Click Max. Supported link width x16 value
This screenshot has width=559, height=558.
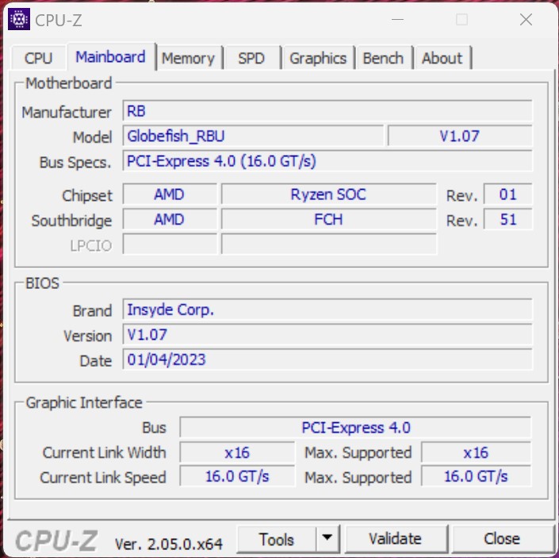[x=476, y=452]
